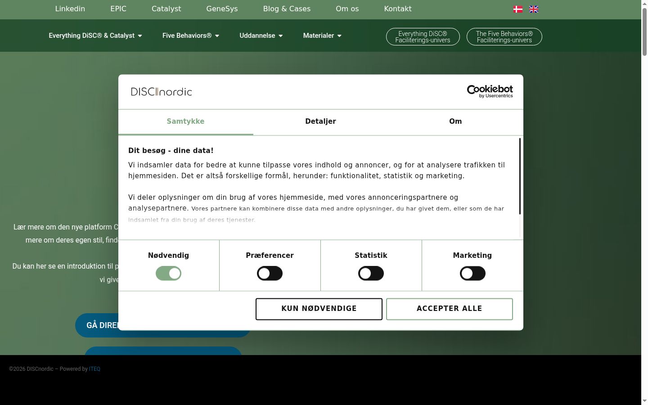Switch site language to Danish flag
The image size is (648, 405).
click(x=518, y=9)
